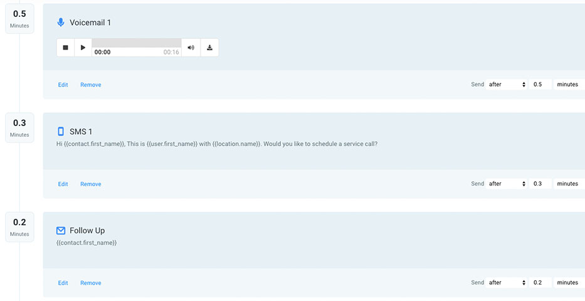The image size is (585, 301).
Task: Remove the Follow Up email step
Action: pyautogui.click(x=91, y=283)
